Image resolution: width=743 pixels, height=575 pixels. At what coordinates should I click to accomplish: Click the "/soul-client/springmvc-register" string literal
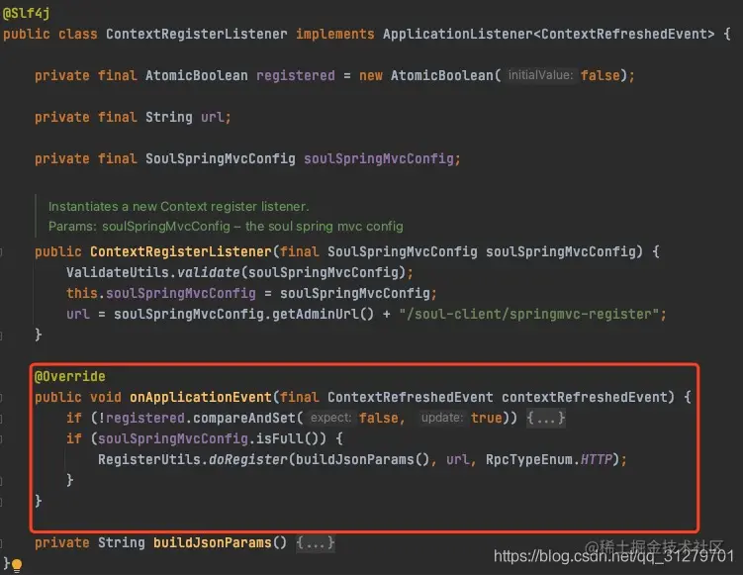pyautogui.click(x=529, y=315)
